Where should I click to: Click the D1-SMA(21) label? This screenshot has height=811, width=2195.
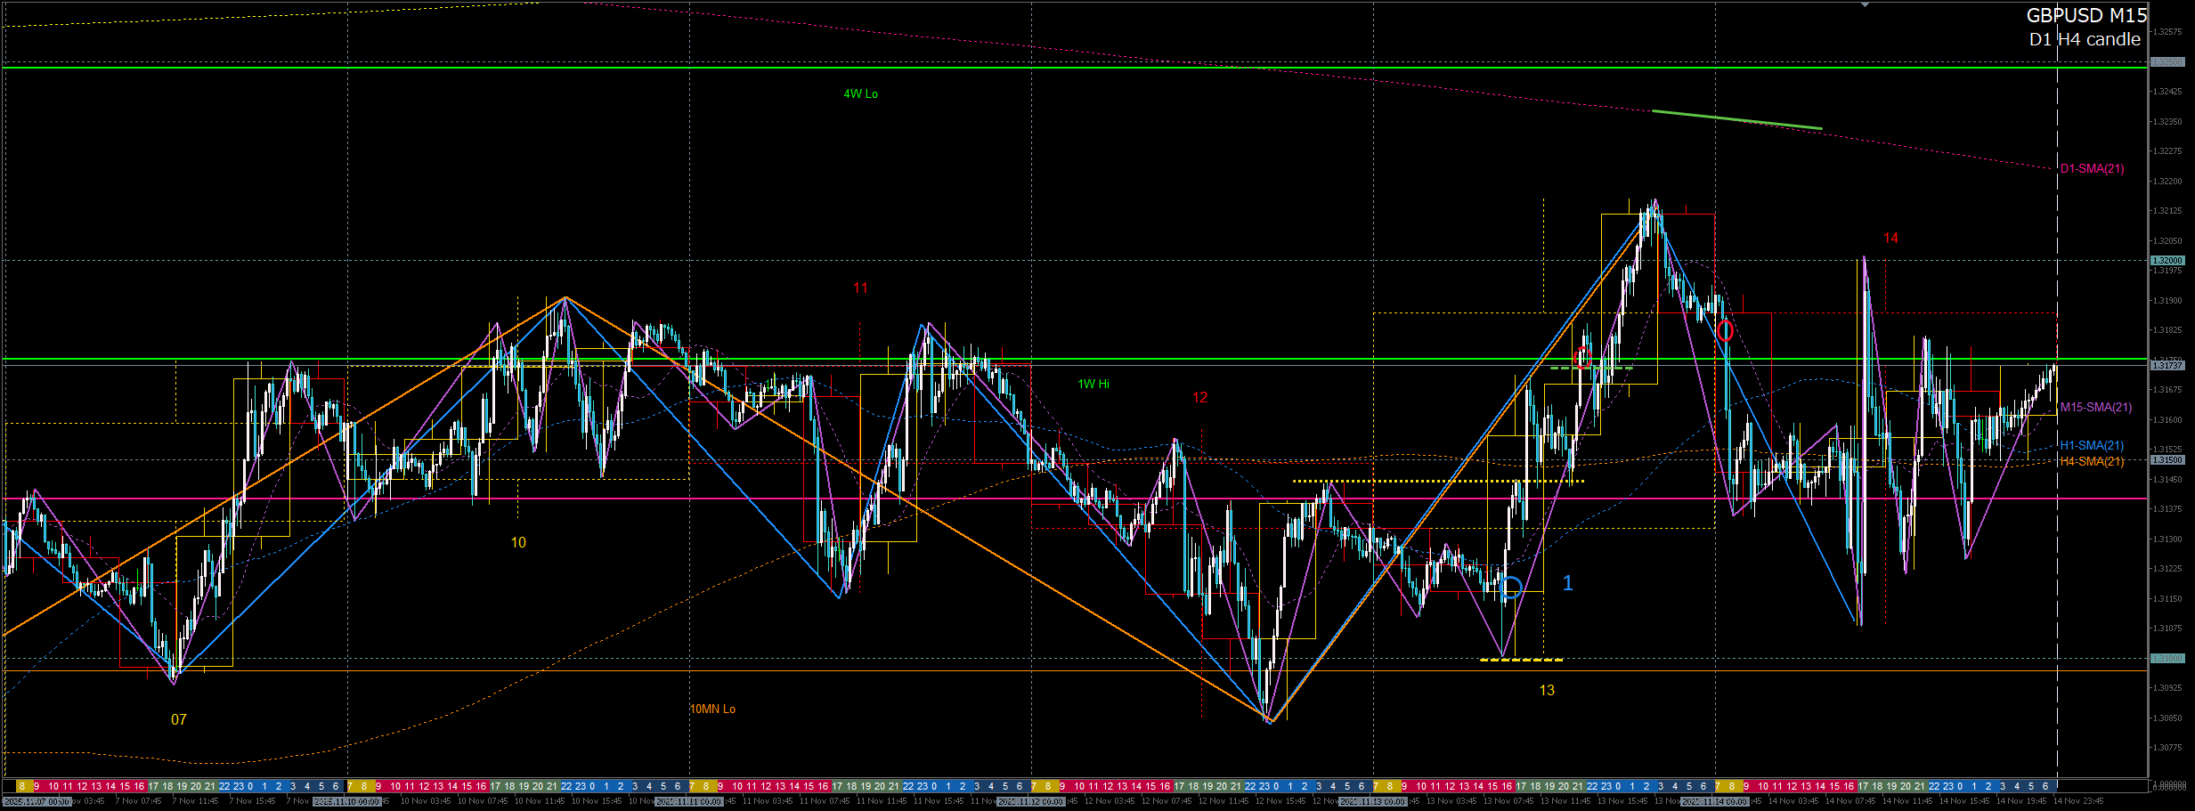click(x=2092, y=169)
